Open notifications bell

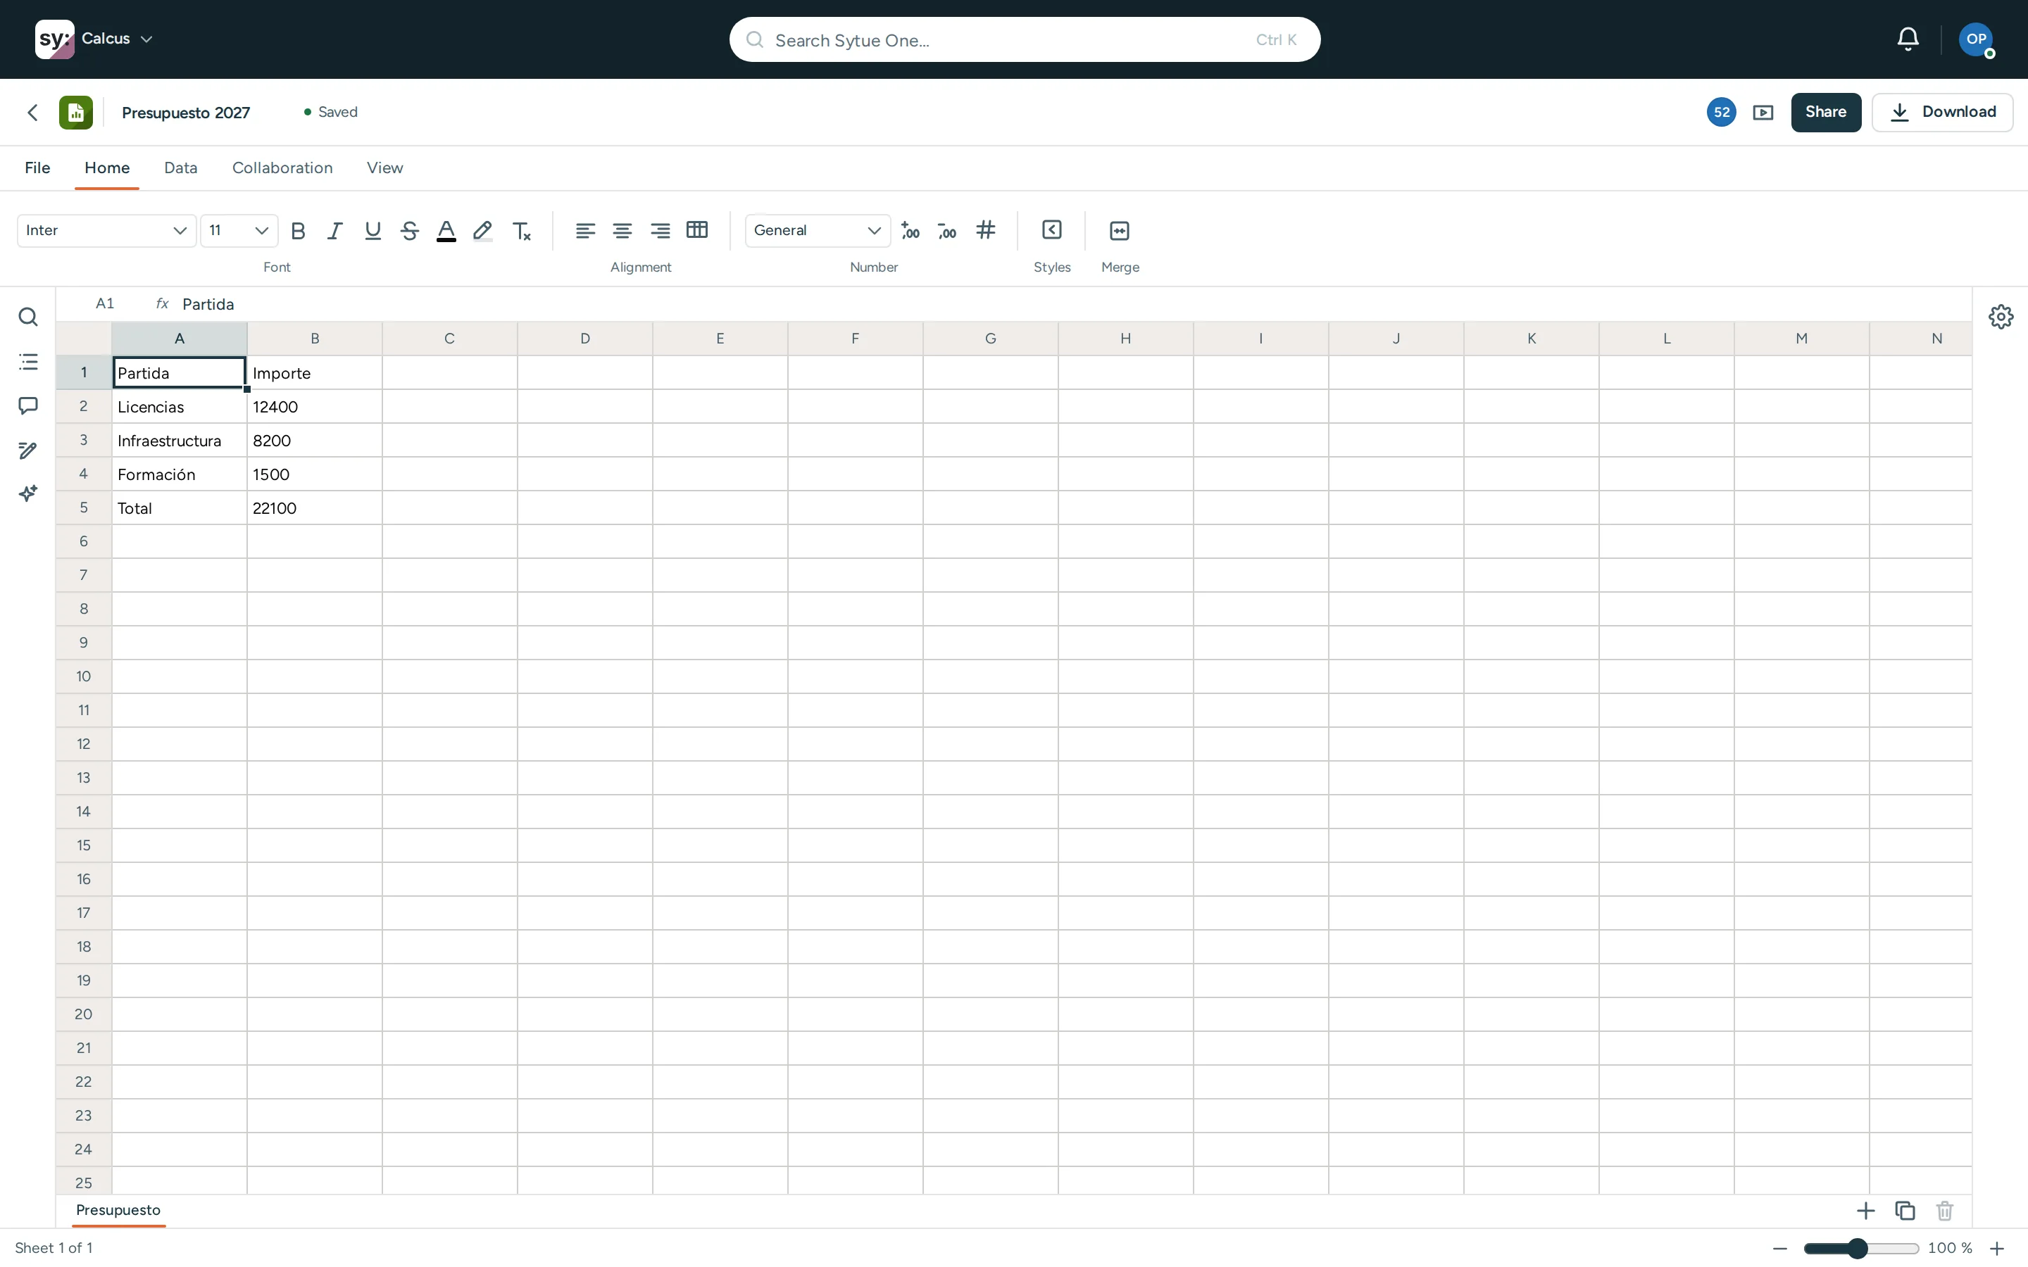pos(1908,39)
